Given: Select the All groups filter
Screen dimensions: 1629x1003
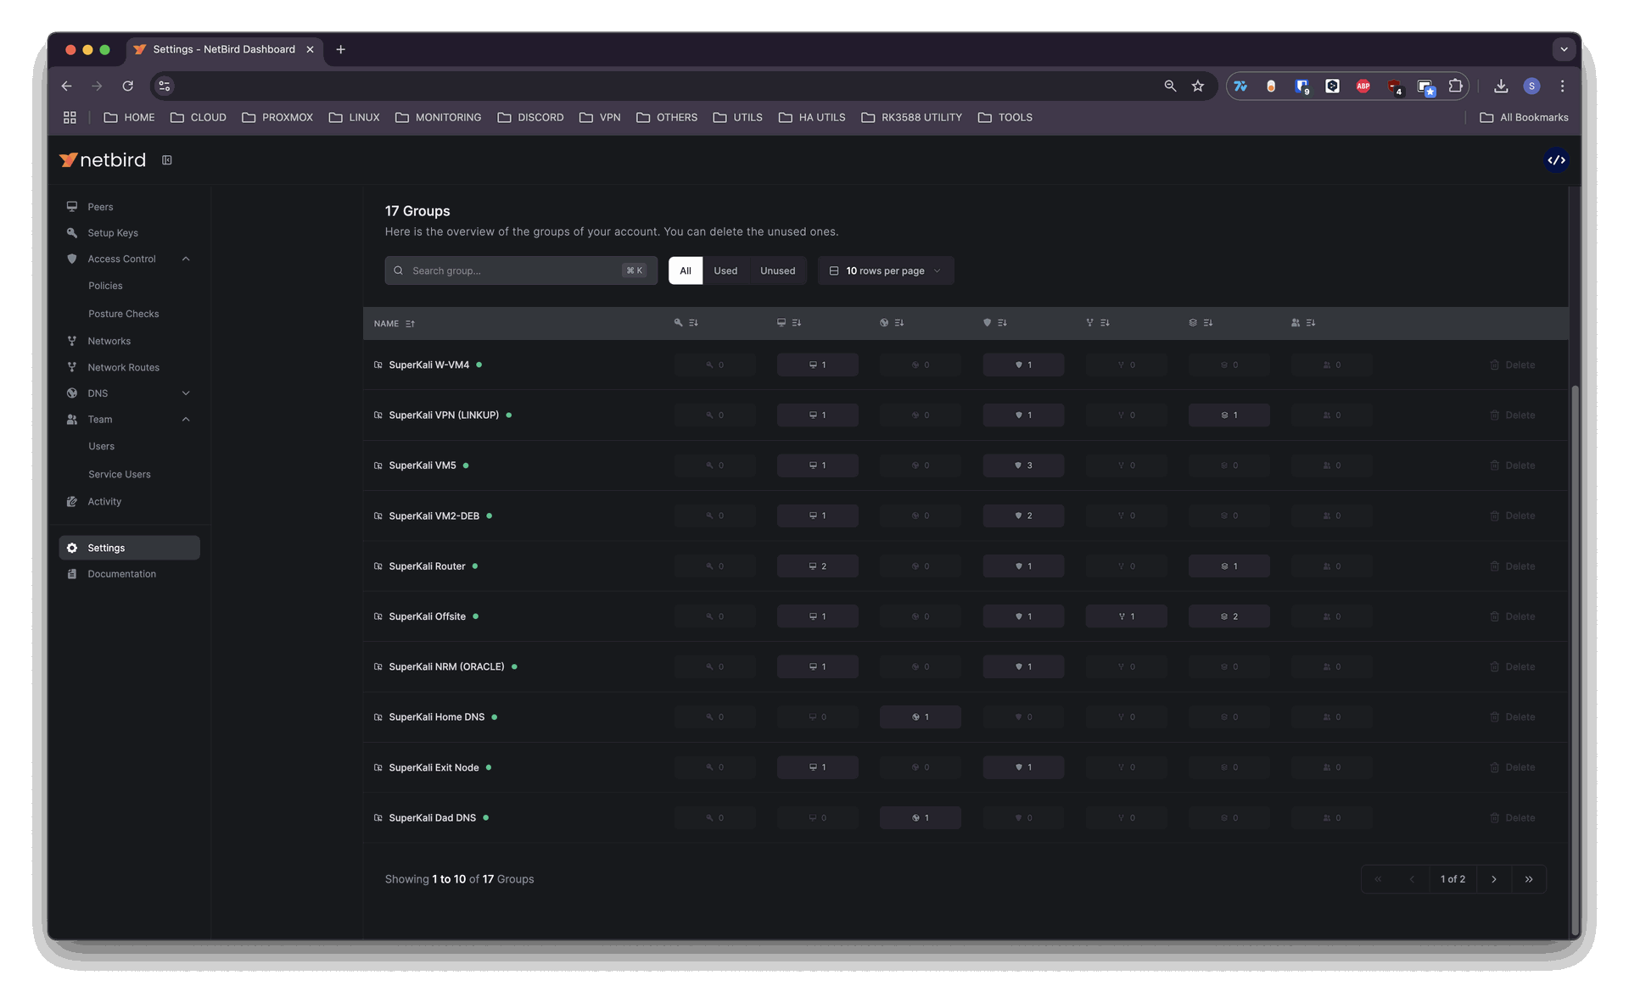Looking at the screenshot, I should (x=686, y=270).
